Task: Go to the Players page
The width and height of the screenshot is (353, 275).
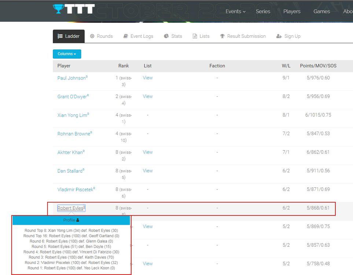Action: point(291,11)
